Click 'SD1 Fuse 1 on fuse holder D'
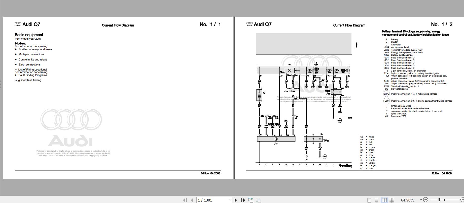 pyautogui.click(x=399, y=58)
